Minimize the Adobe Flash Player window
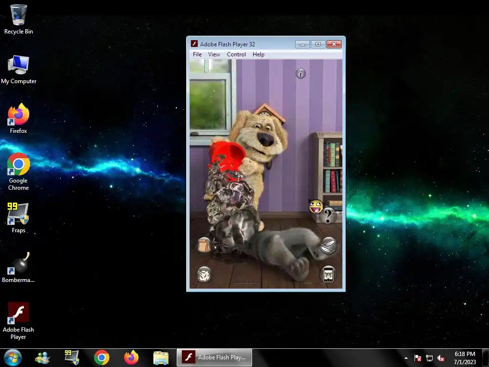Image resolution: width=489 pixels, height=367 pixels. click(x=302, y=44)
